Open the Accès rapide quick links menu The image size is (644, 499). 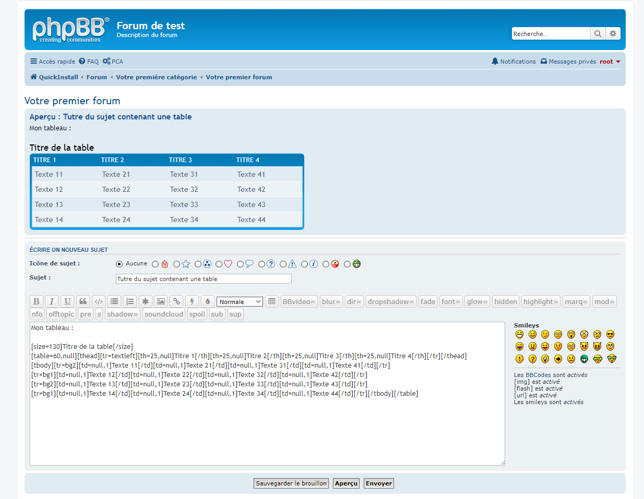53,62
